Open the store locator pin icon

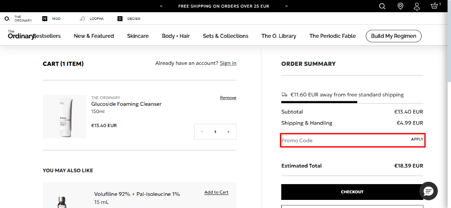tap(400, 6)
